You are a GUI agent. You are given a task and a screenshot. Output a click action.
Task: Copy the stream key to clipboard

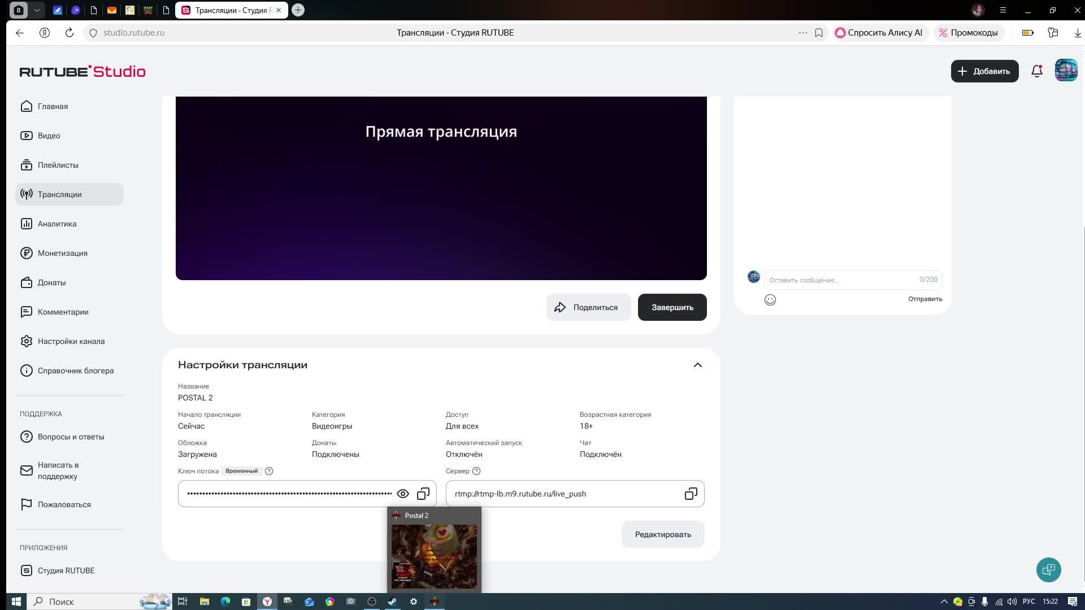coord(423,494)
